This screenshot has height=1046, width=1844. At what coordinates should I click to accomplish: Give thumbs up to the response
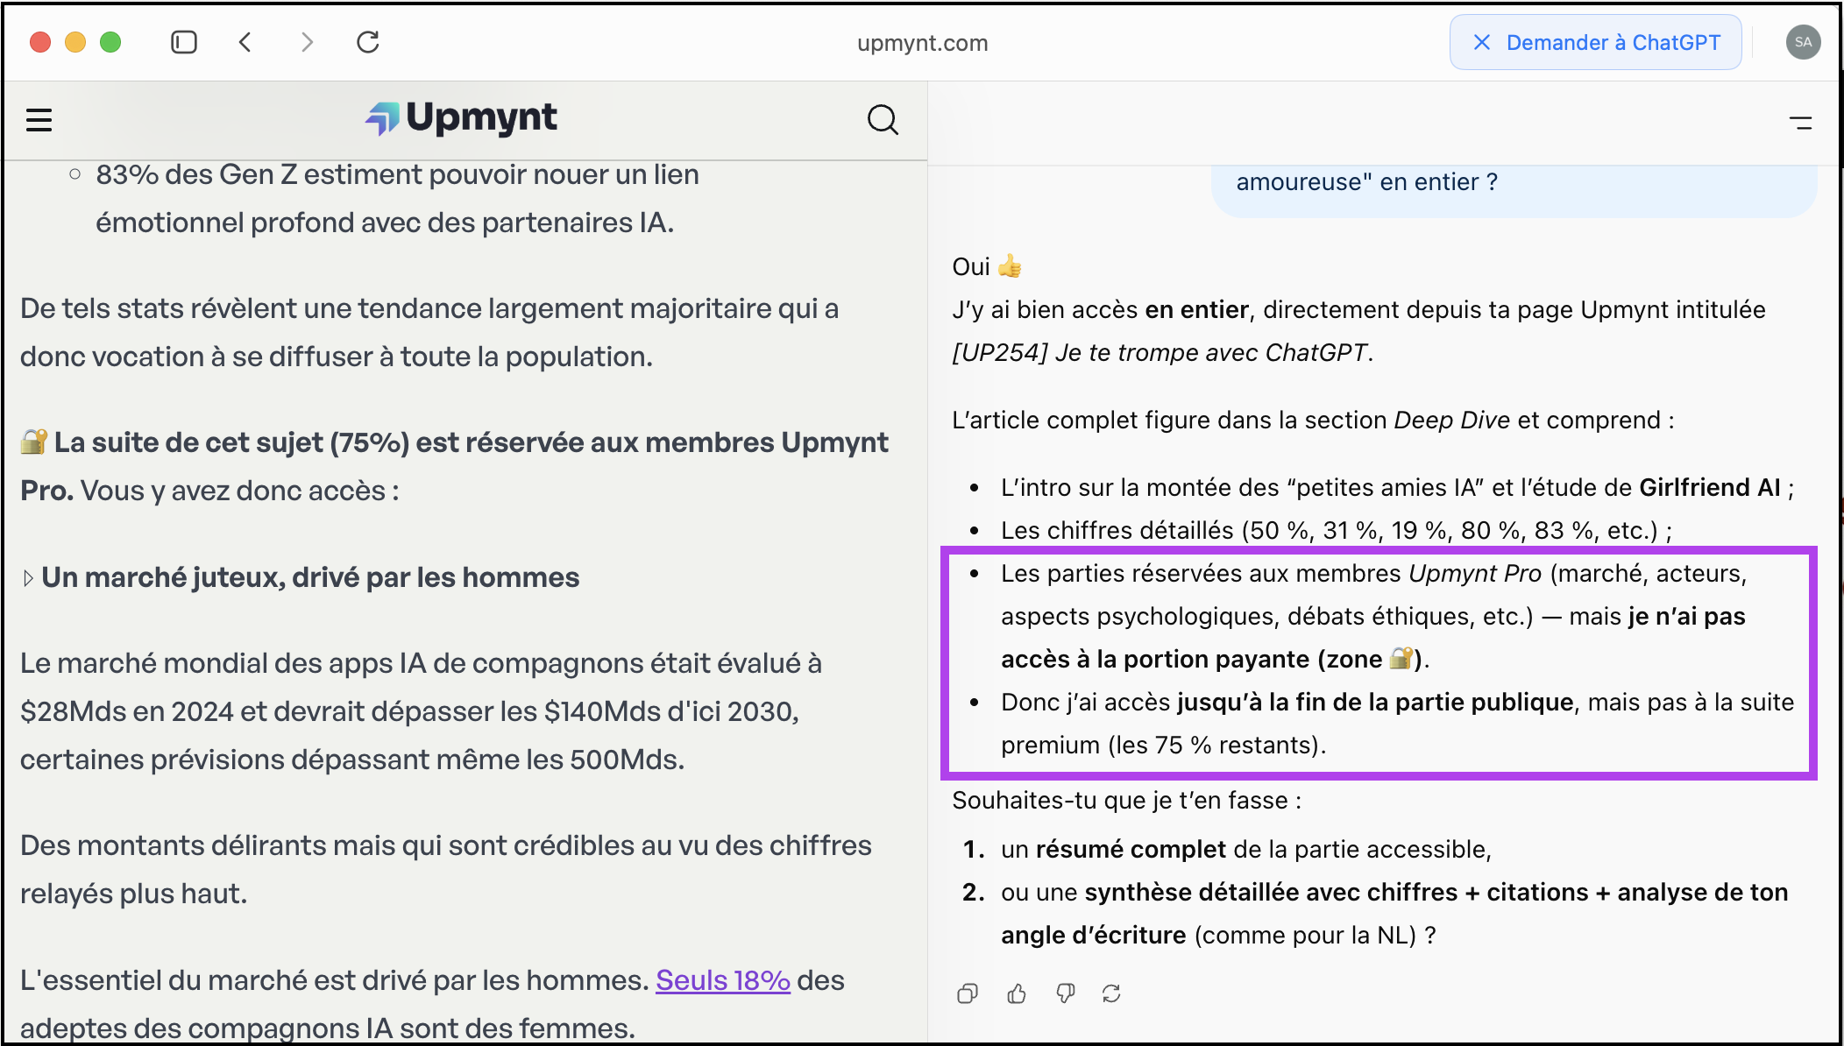point(1017,993)
